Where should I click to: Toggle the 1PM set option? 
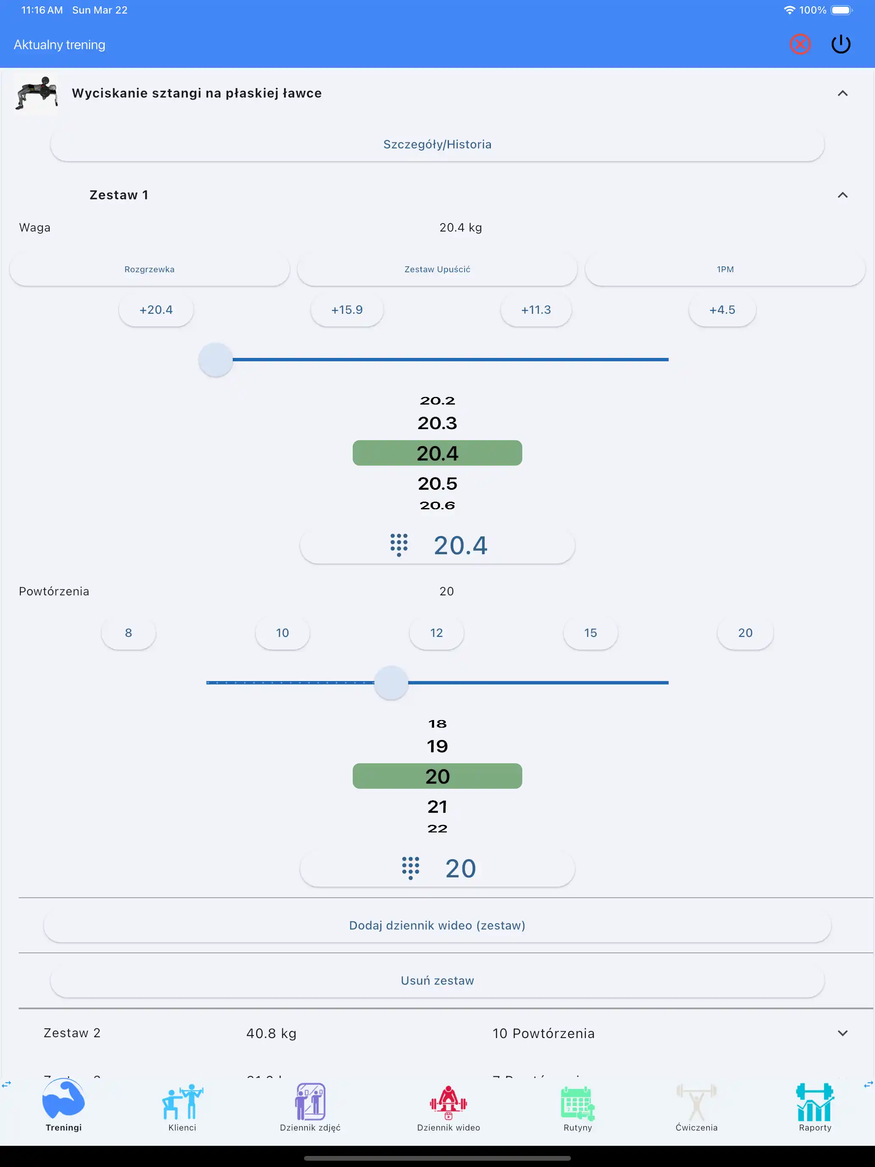point(725,269)
